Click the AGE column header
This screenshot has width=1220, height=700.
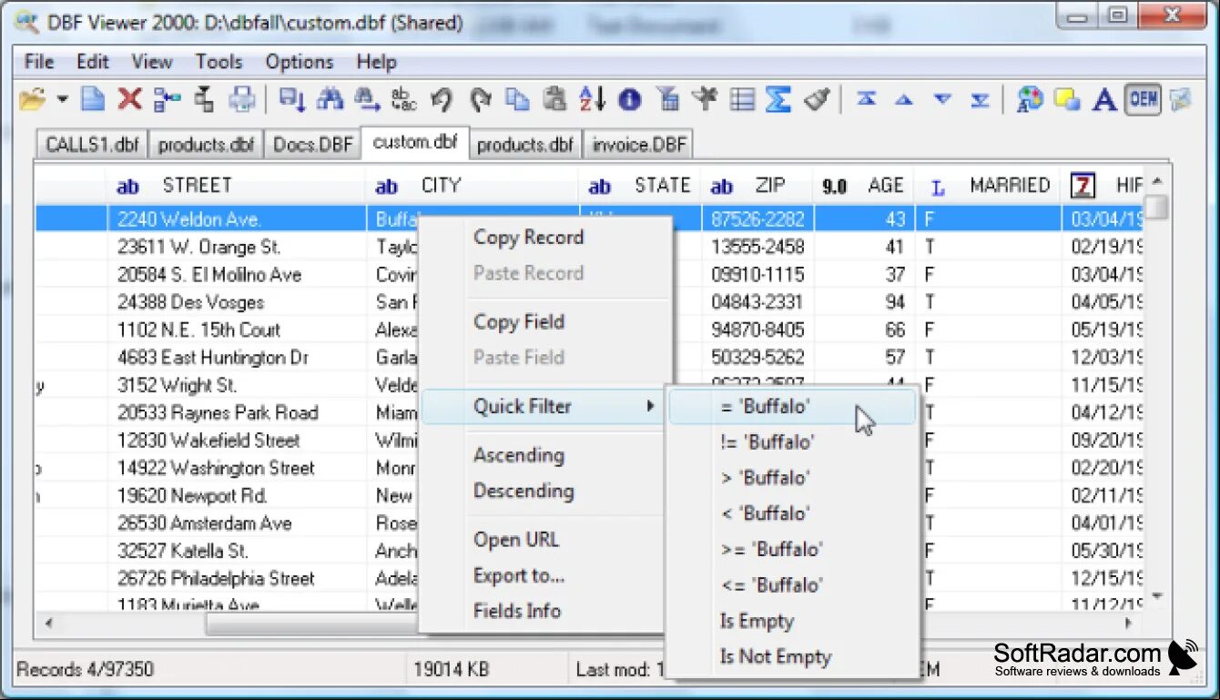[x=864, y=186]
